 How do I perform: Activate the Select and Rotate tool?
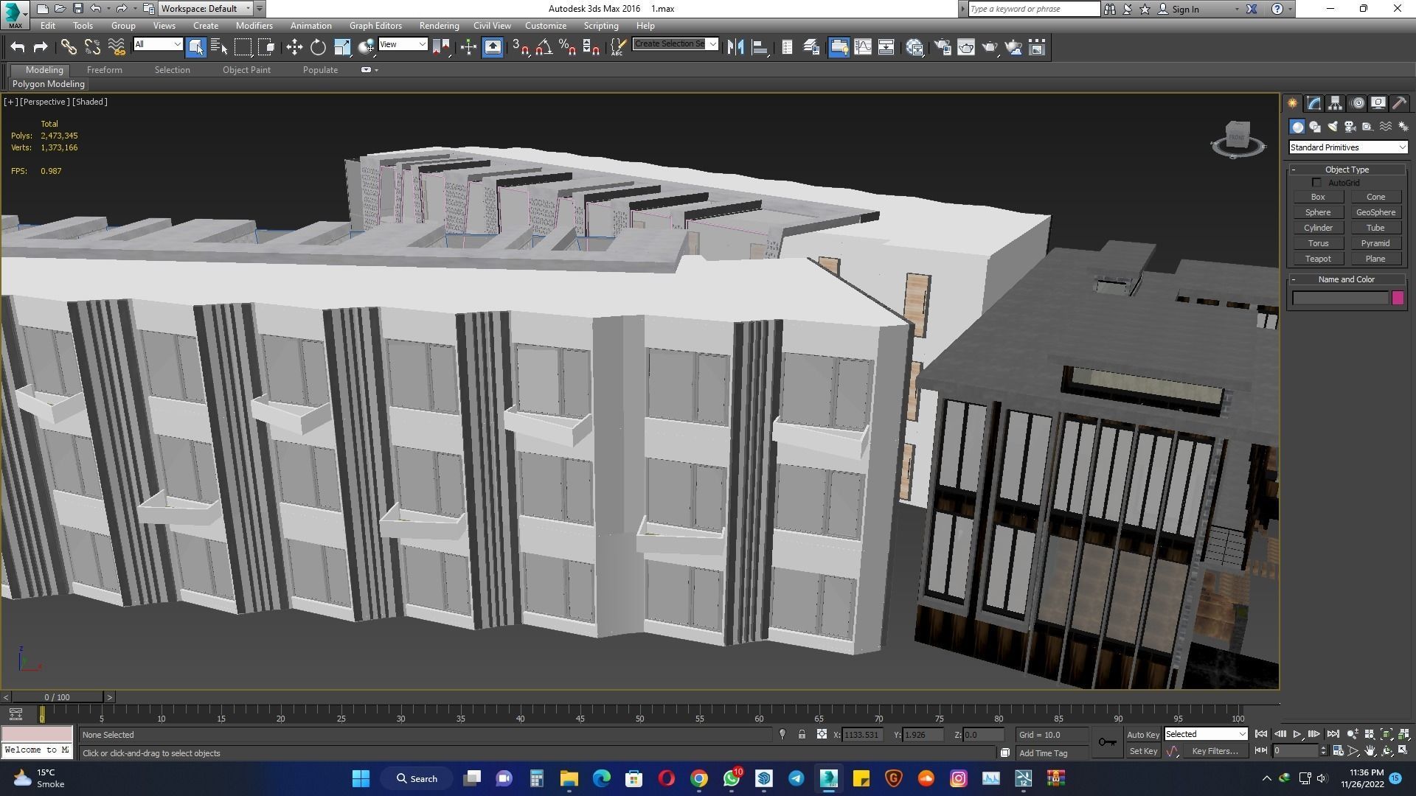click(318, 46)
